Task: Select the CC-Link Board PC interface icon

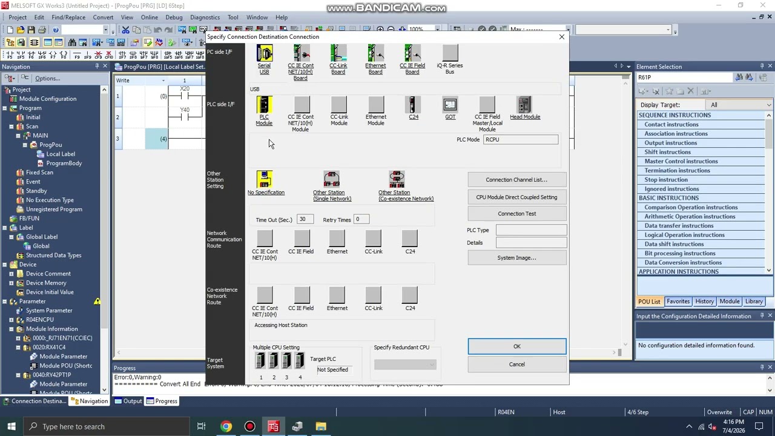Action: click(338, 53)
